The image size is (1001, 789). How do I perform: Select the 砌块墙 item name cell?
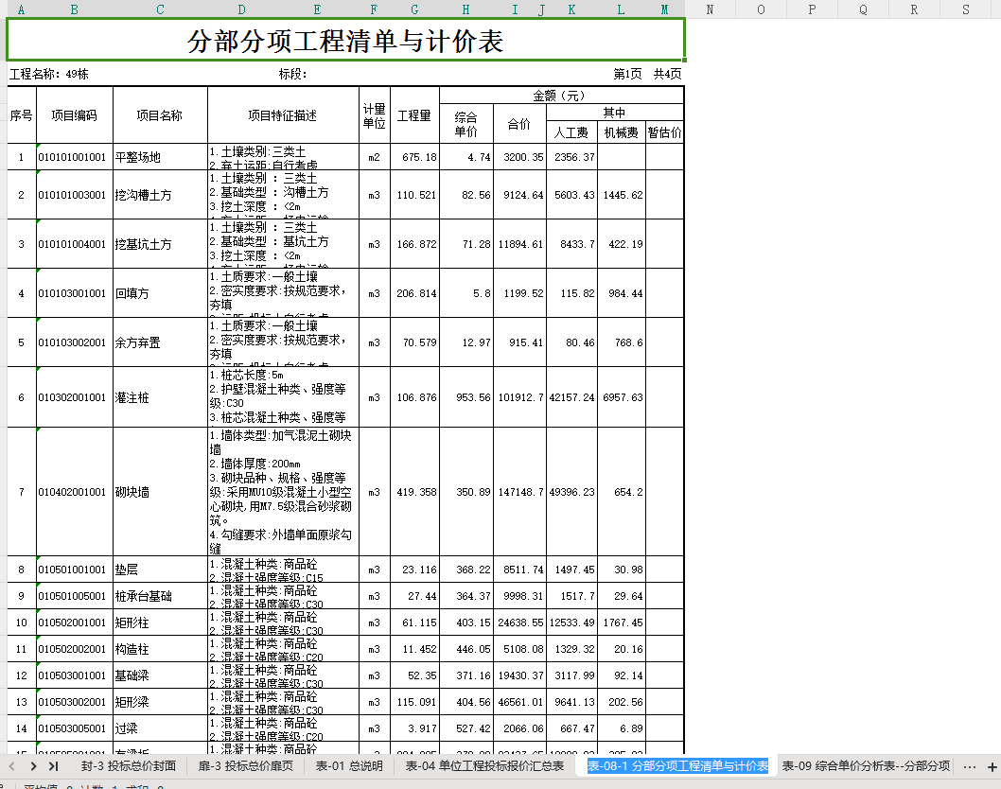point(160,492)
